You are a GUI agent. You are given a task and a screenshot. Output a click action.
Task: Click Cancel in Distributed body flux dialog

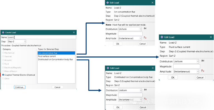[143, 107]
